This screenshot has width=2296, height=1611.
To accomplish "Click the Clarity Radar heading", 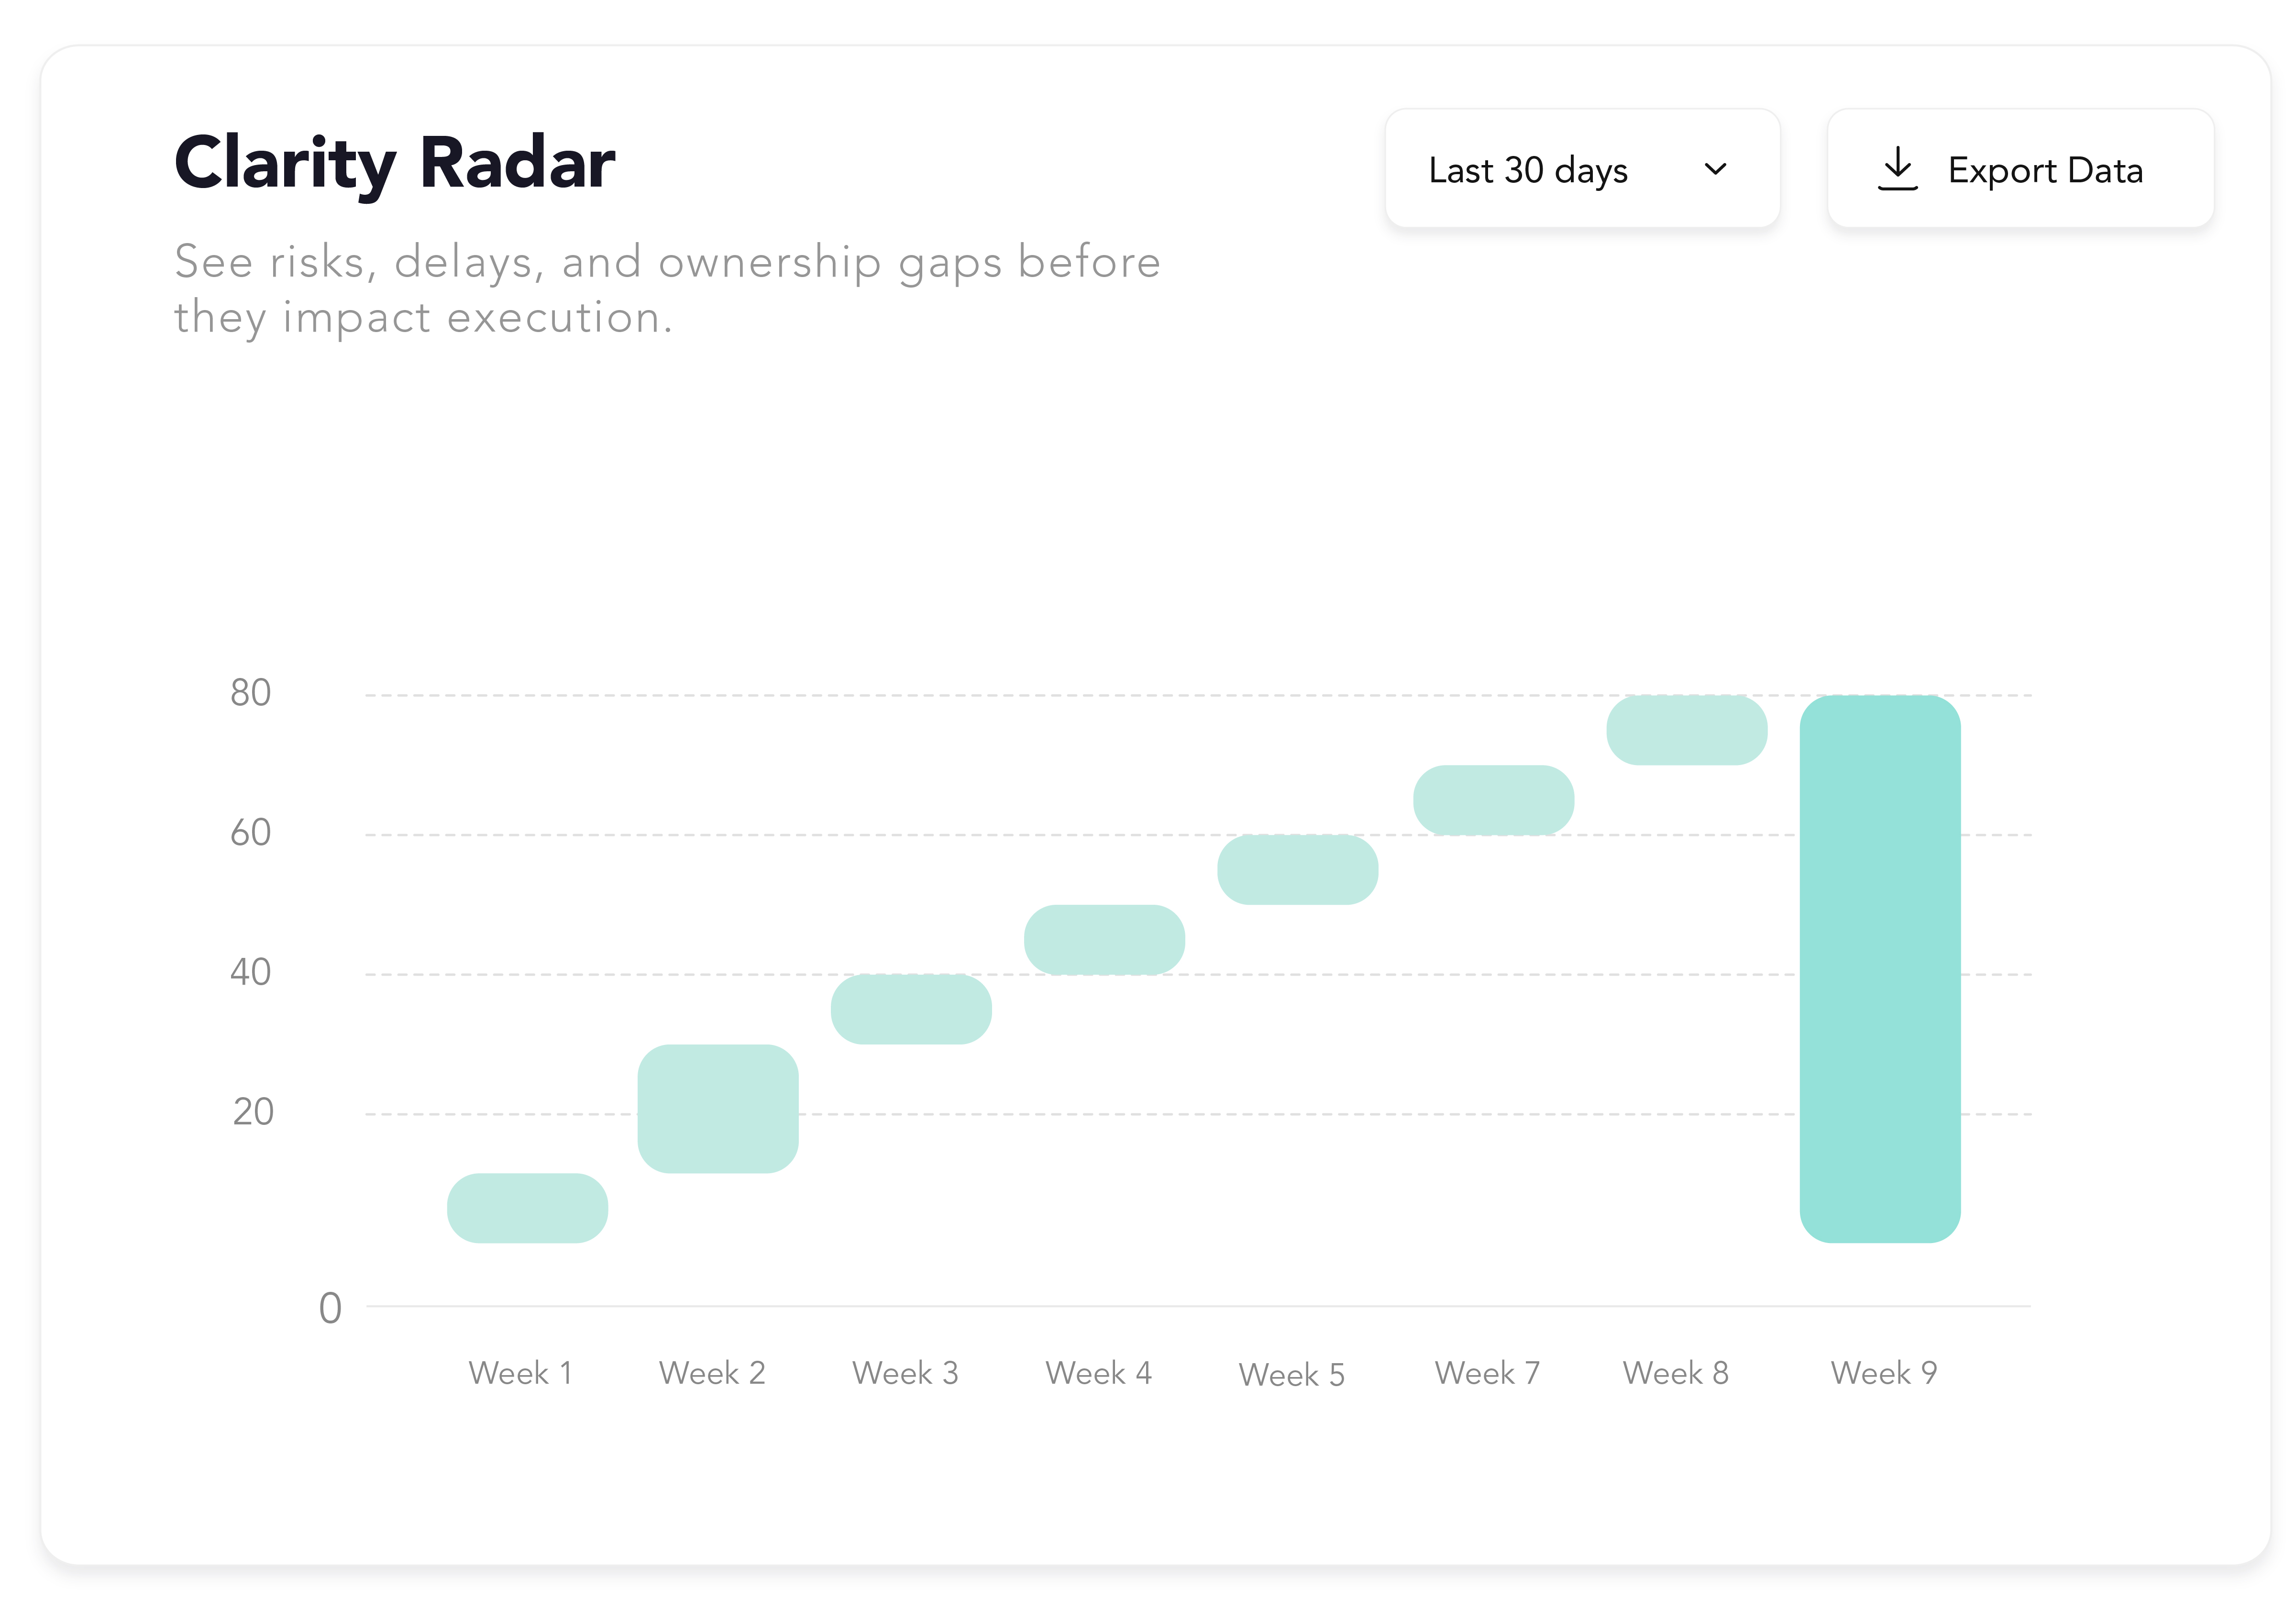I will click(395, 162).
